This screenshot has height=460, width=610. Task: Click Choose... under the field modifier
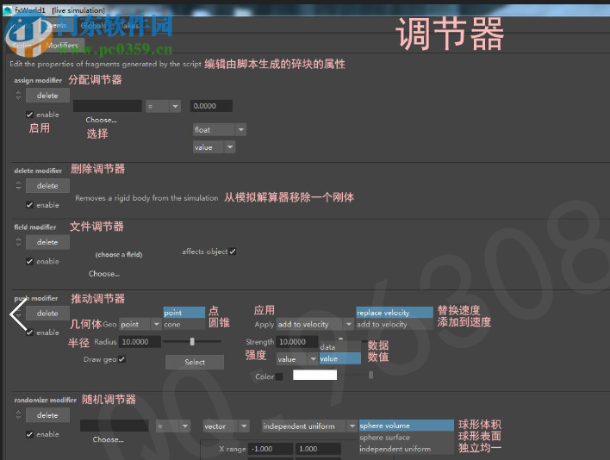104,274
